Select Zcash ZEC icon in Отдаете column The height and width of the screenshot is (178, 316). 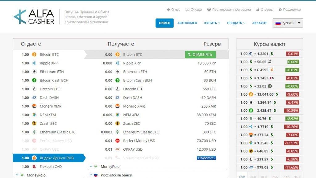tap(34, 123)
